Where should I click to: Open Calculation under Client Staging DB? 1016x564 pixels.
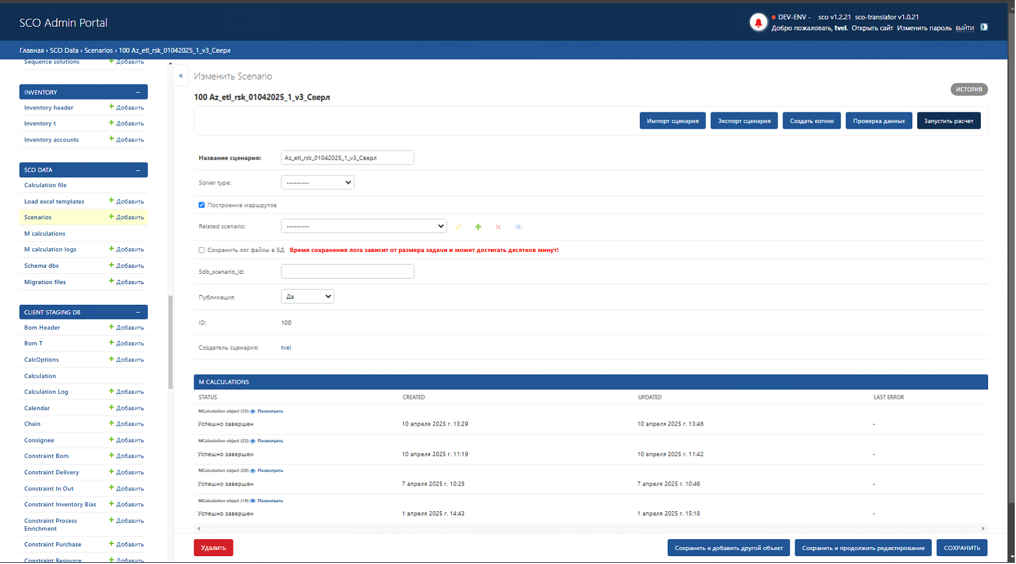40,376
